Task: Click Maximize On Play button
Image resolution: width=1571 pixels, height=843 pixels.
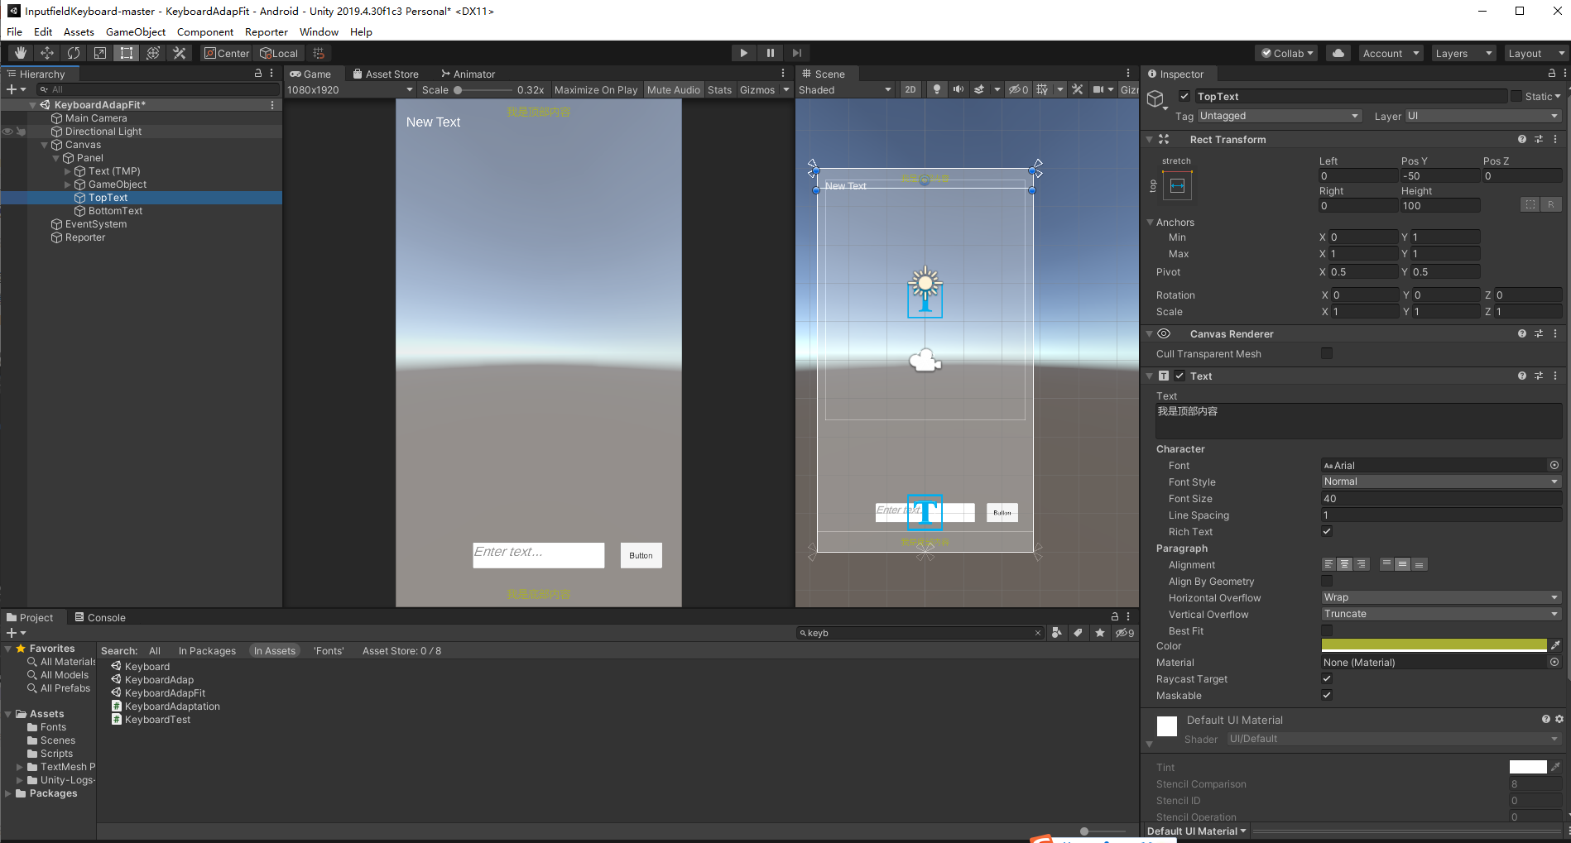Action: [x=596, y=89]
